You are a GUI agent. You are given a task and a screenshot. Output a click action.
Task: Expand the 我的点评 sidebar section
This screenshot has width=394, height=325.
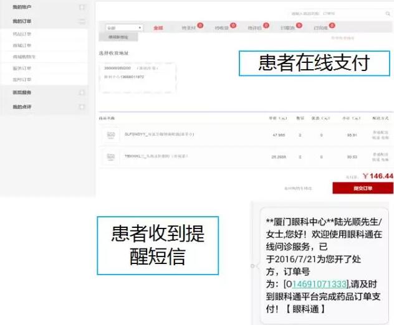pyautogui.click(x=82, y=107)
